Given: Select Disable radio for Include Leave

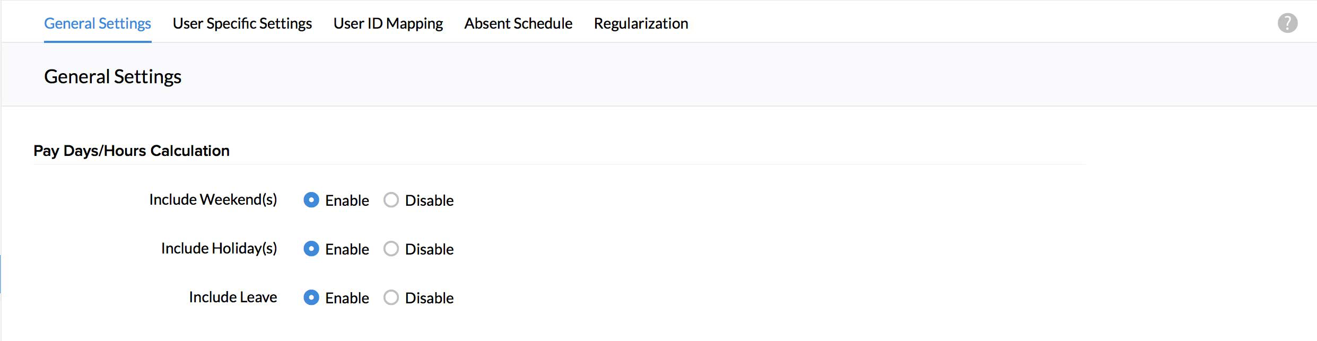Looking at the screenshot, I should click(x=391, y=298).
